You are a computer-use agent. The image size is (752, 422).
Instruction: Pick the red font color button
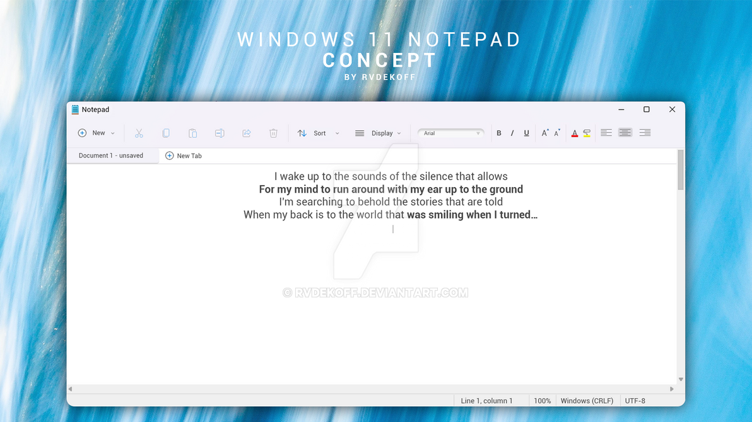point(575,134)
